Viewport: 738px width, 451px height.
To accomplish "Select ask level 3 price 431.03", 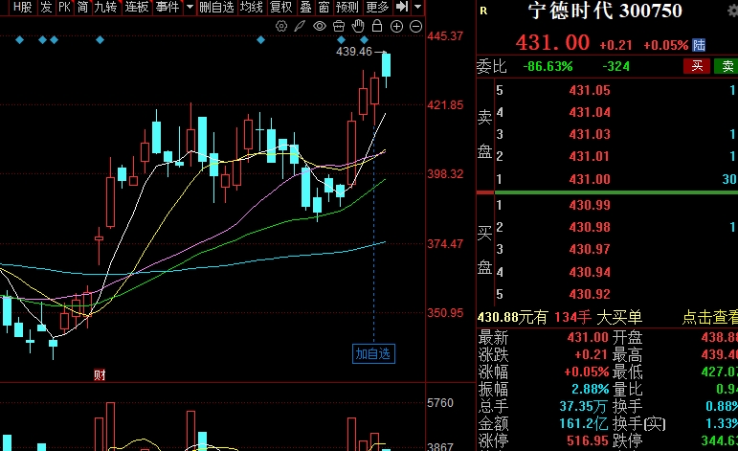I will 590,134.
